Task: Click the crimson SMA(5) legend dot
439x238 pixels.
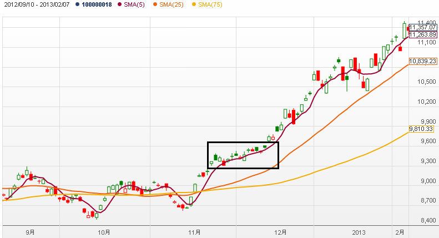Action: pyautogui.click(x=120, y=4)
